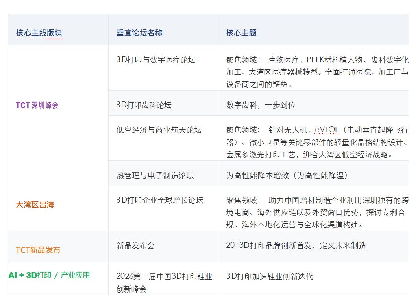Screen dimensions: 418x302
Task: Click the 3D打印齿科论坛 forum name
Action: [144, 105]
